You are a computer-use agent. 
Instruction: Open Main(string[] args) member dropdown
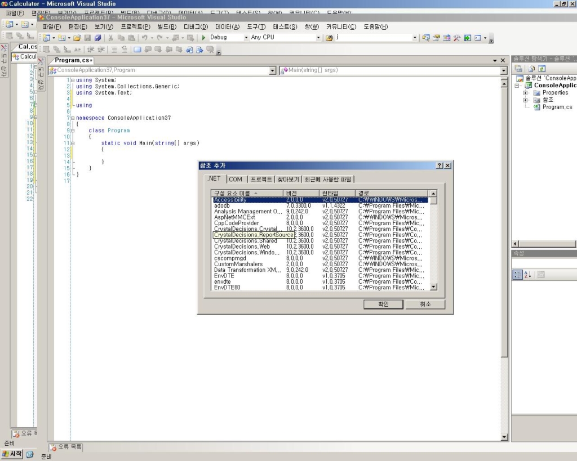tap(504, 70)
